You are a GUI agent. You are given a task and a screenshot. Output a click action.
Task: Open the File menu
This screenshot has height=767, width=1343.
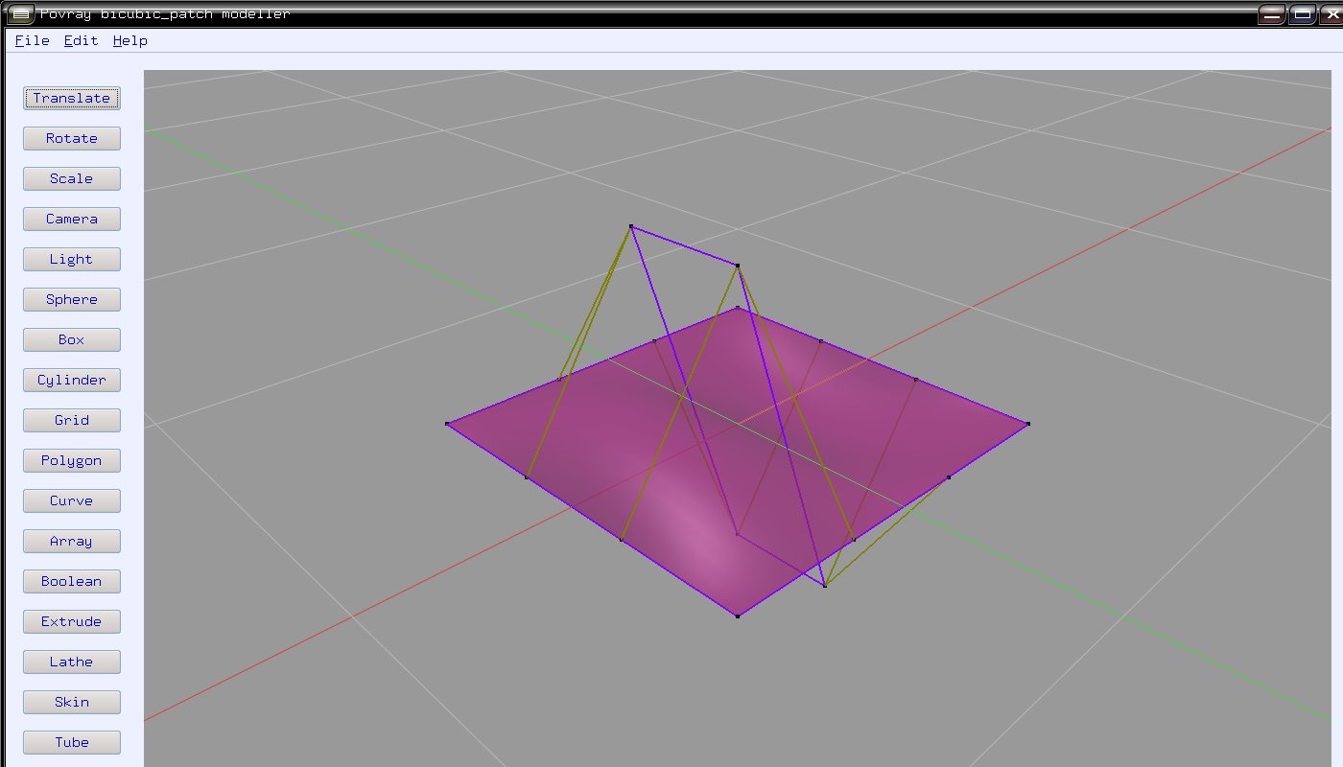[x=32, y=40]
